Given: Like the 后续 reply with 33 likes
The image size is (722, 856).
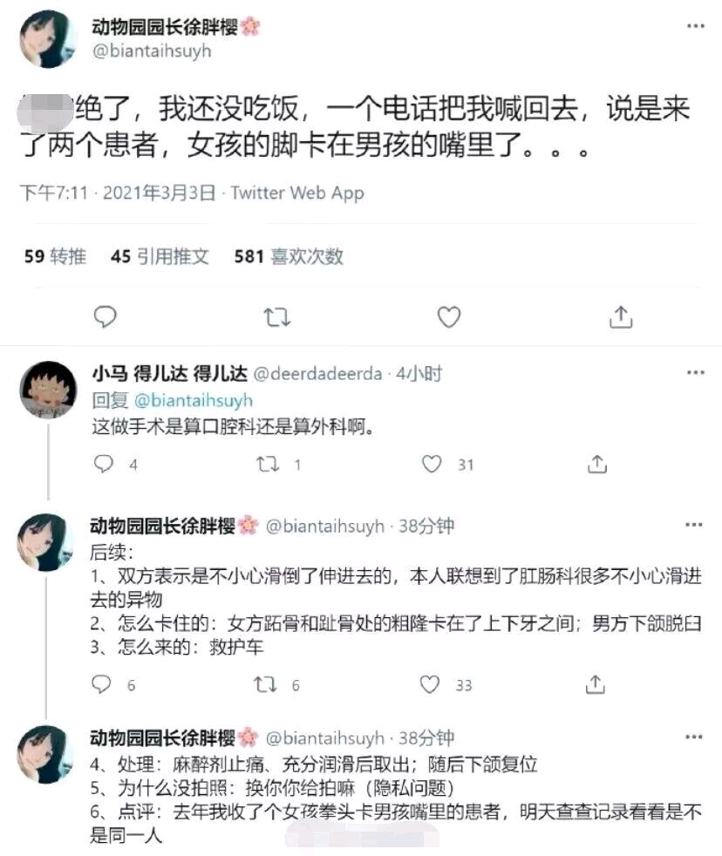Looking at the screenshot, I should click(x=429, y=684).
